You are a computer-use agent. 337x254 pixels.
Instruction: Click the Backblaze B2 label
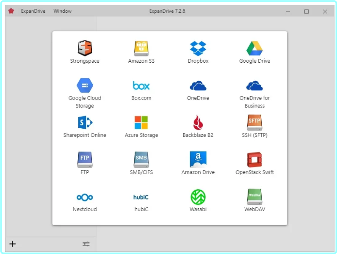(198, 135)
